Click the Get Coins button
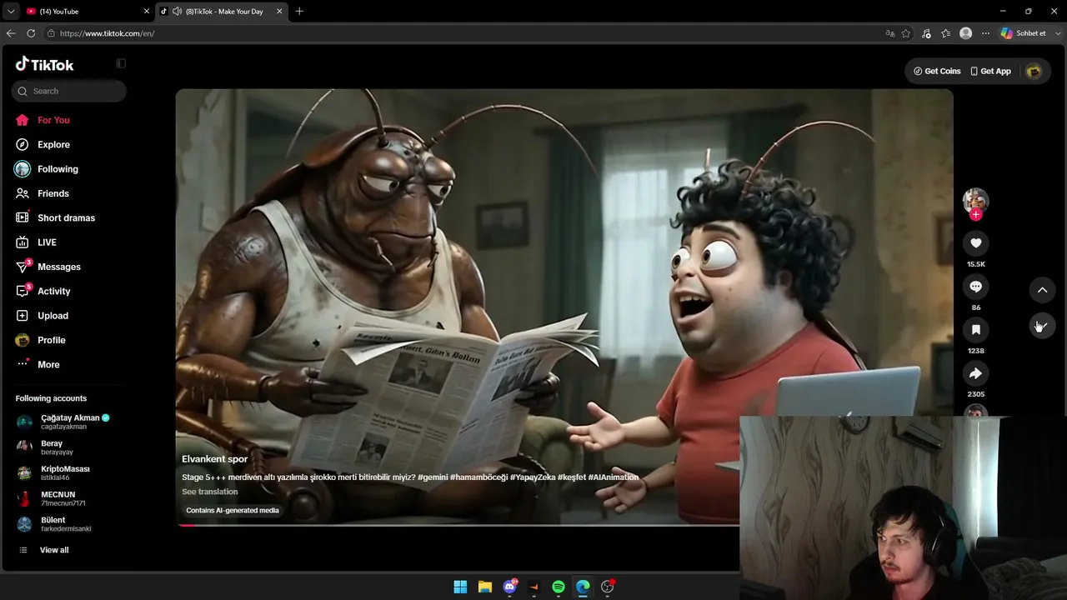 point(937,71)
